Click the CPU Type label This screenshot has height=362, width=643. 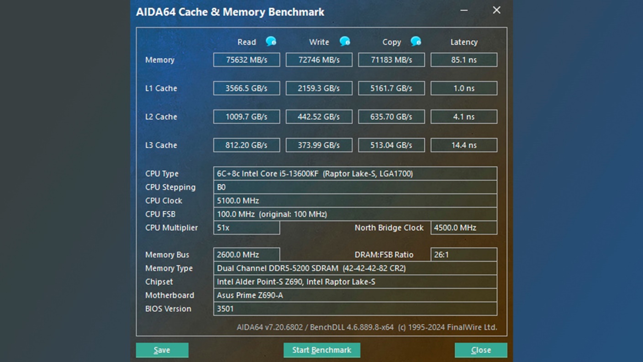pyautogui.click(x=162, y=174)
